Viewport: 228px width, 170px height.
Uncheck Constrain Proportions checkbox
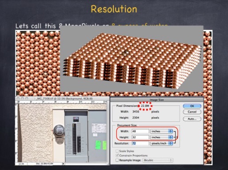pyautogui.click(x=117, y=155)
